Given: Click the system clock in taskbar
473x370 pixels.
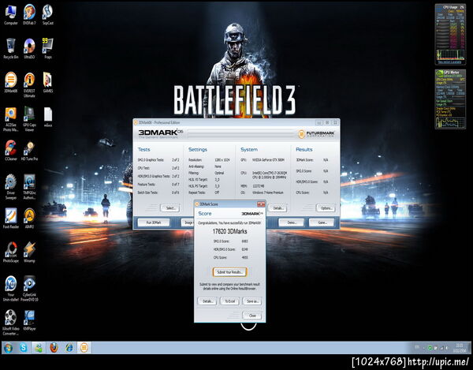Looking at the screenshot, I should (x=460, y=348).
